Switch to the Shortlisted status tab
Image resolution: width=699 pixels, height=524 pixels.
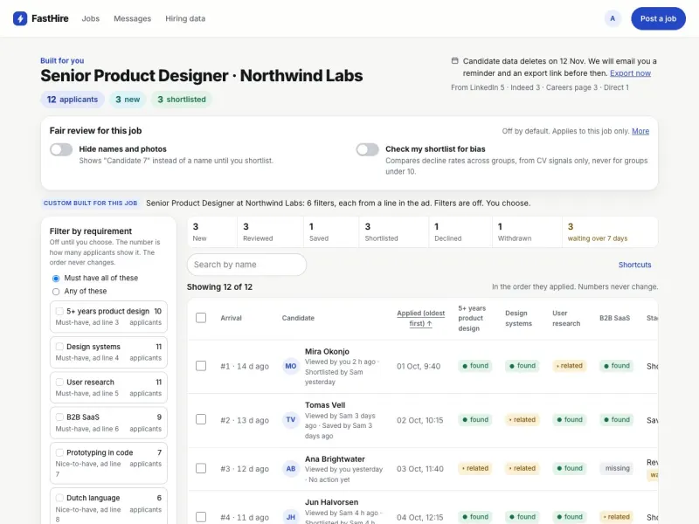click(394, 231)
